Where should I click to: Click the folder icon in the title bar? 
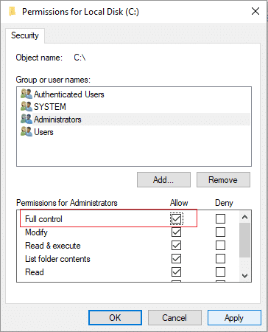[12, 12]
